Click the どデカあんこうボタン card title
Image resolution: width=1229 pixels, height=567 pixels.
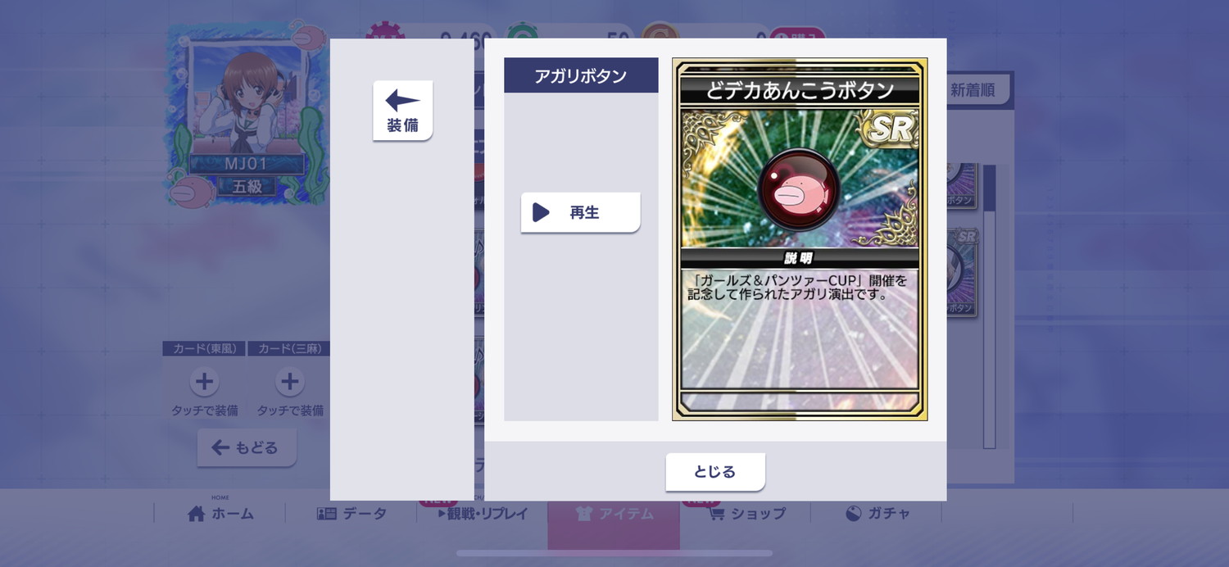[800, 90]
